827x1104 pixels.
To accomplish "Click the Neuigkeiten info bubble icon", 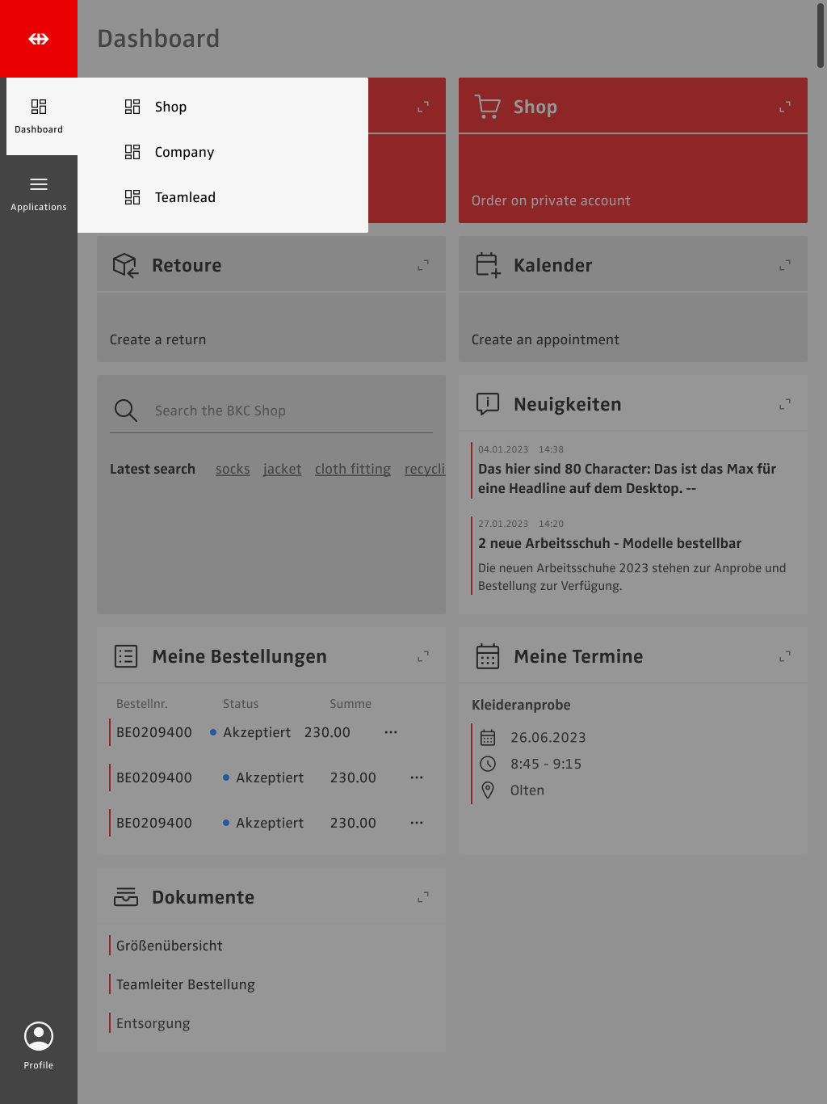I will tap(488, 404).
